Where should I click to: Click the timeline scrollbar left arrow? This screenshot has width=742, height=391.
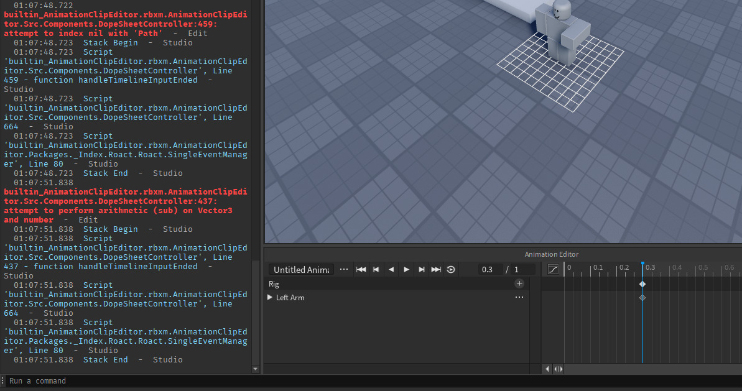[x=547, y=369]
